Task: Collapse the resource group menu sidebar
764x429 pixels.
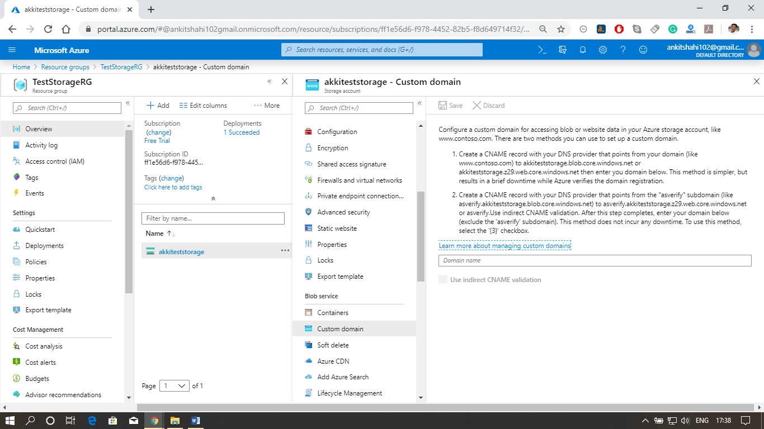Action: pos(128,103)
